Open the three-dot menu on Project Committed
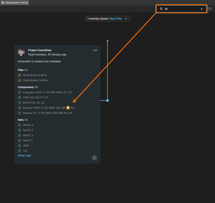Image resolution: width=215 pixels, height=203 pixels. pyautogui.click(x=95, y=50)
